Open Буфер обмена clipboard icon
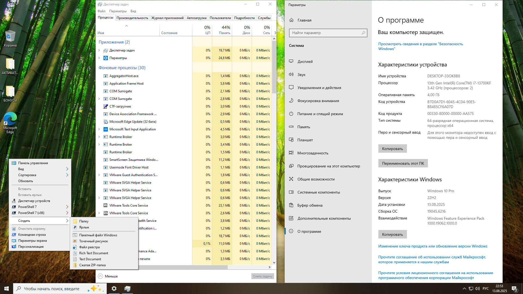523x294 pixels. [x=291, y=205]
